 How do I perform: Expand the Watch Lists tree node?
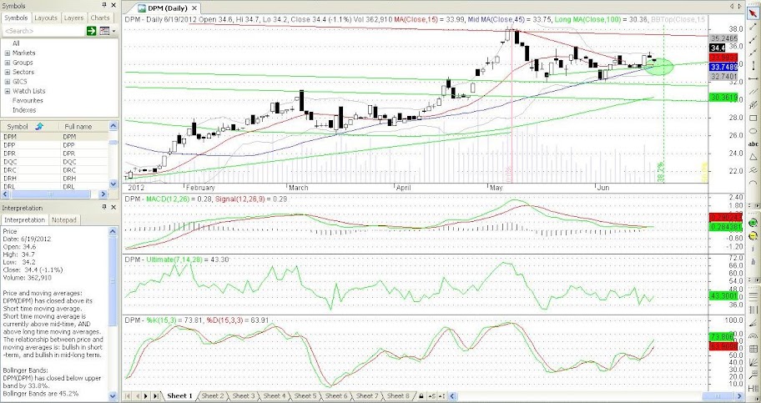point(8,91)
